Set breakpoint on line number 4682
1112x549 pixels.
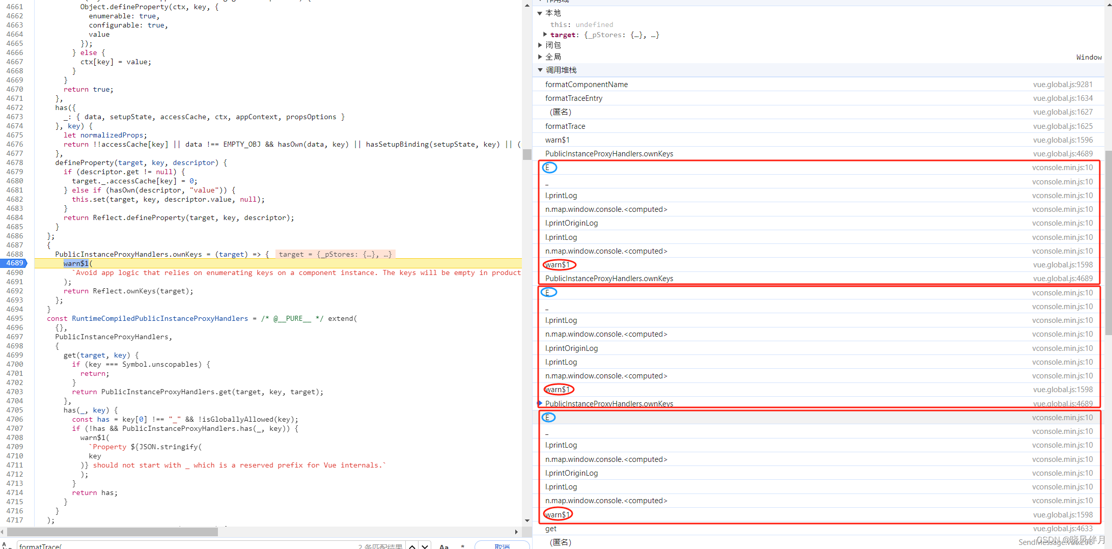tap(14, 199)
